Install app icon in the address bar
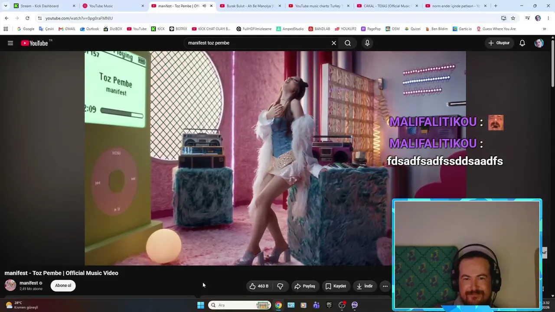555x312 pixels. coord(503,18)
